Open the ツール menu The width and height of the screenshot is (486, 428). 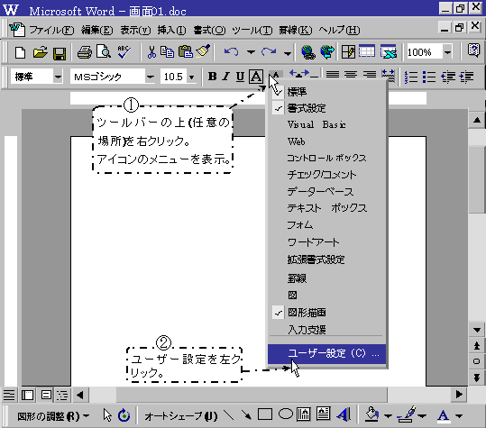252,31
